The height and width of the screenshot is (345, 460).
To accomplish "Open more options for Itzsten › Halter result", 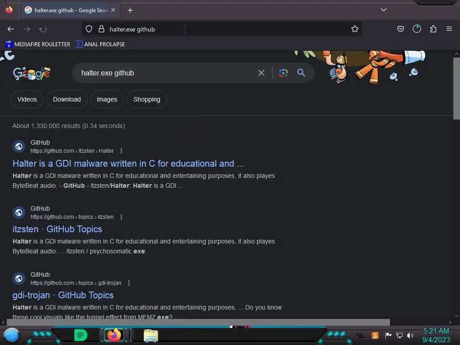I will pos(121,151).
